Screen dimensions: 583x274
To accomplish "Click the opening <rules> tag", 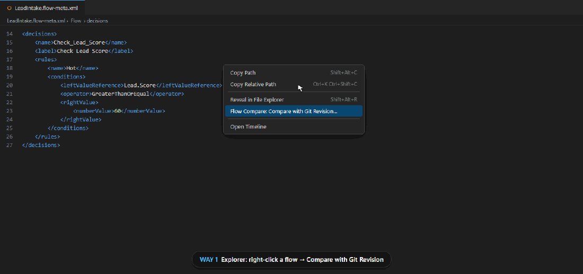I will pyautogui.click(x=46, y=59).
